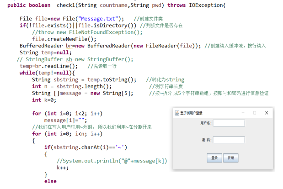The image size is (283, 189).
Task: Click the check1 method name
Action: coord(65,5)
